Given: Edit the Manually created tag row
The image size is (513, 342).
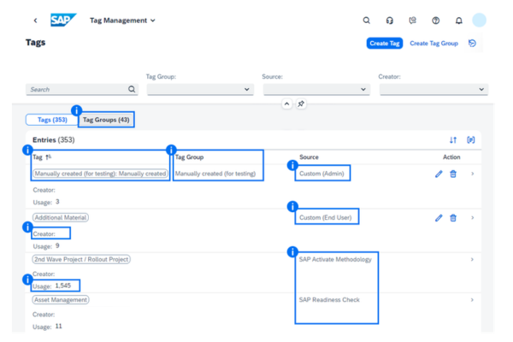Looking at the screenshot, I should (x=439, y=174).
